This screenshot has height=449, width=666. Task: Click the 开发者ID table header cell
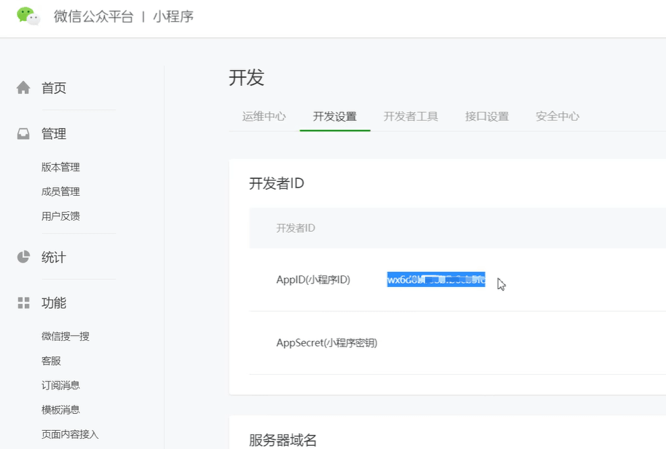tap(296, 228)
